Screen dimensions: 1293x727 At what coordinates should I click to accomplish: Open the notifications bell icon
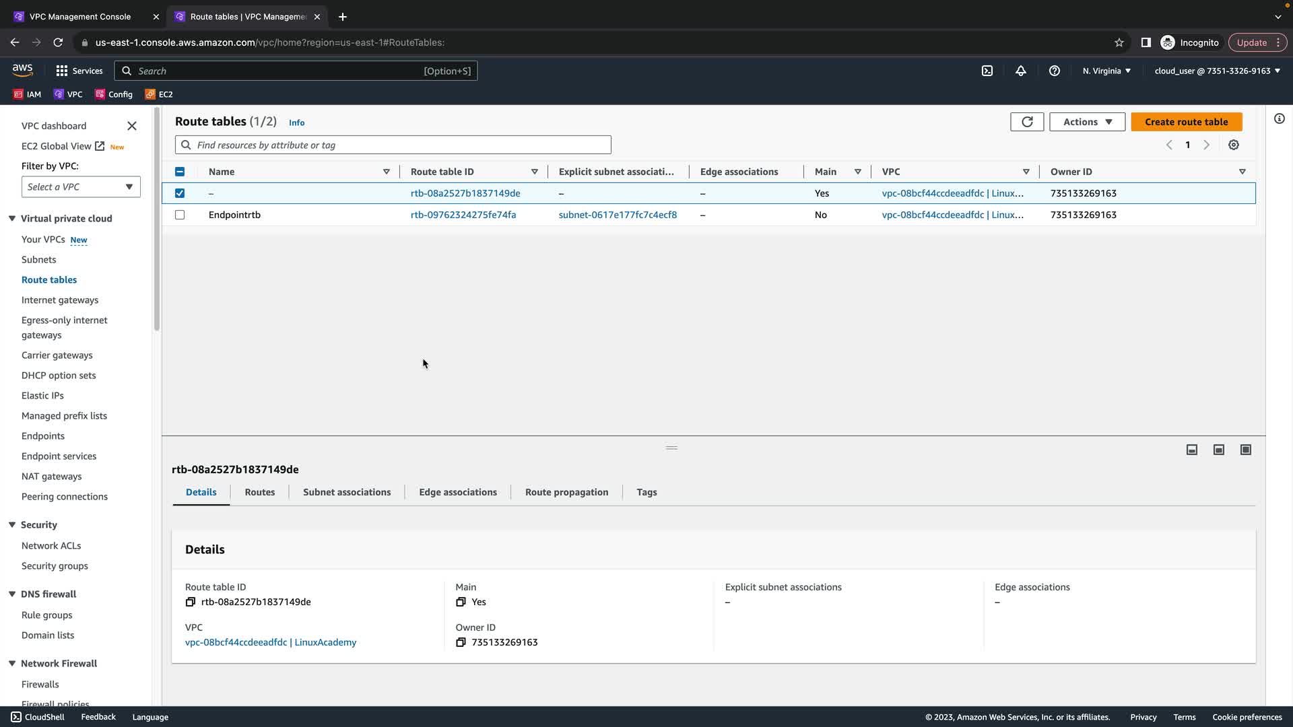pos(1020,71)
